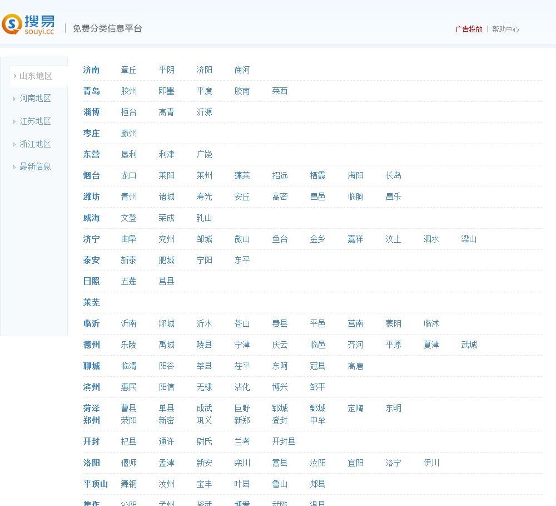The image size is (556, 506).
Task: Open the 帮助中心 help link
Action: click(505, 29)
